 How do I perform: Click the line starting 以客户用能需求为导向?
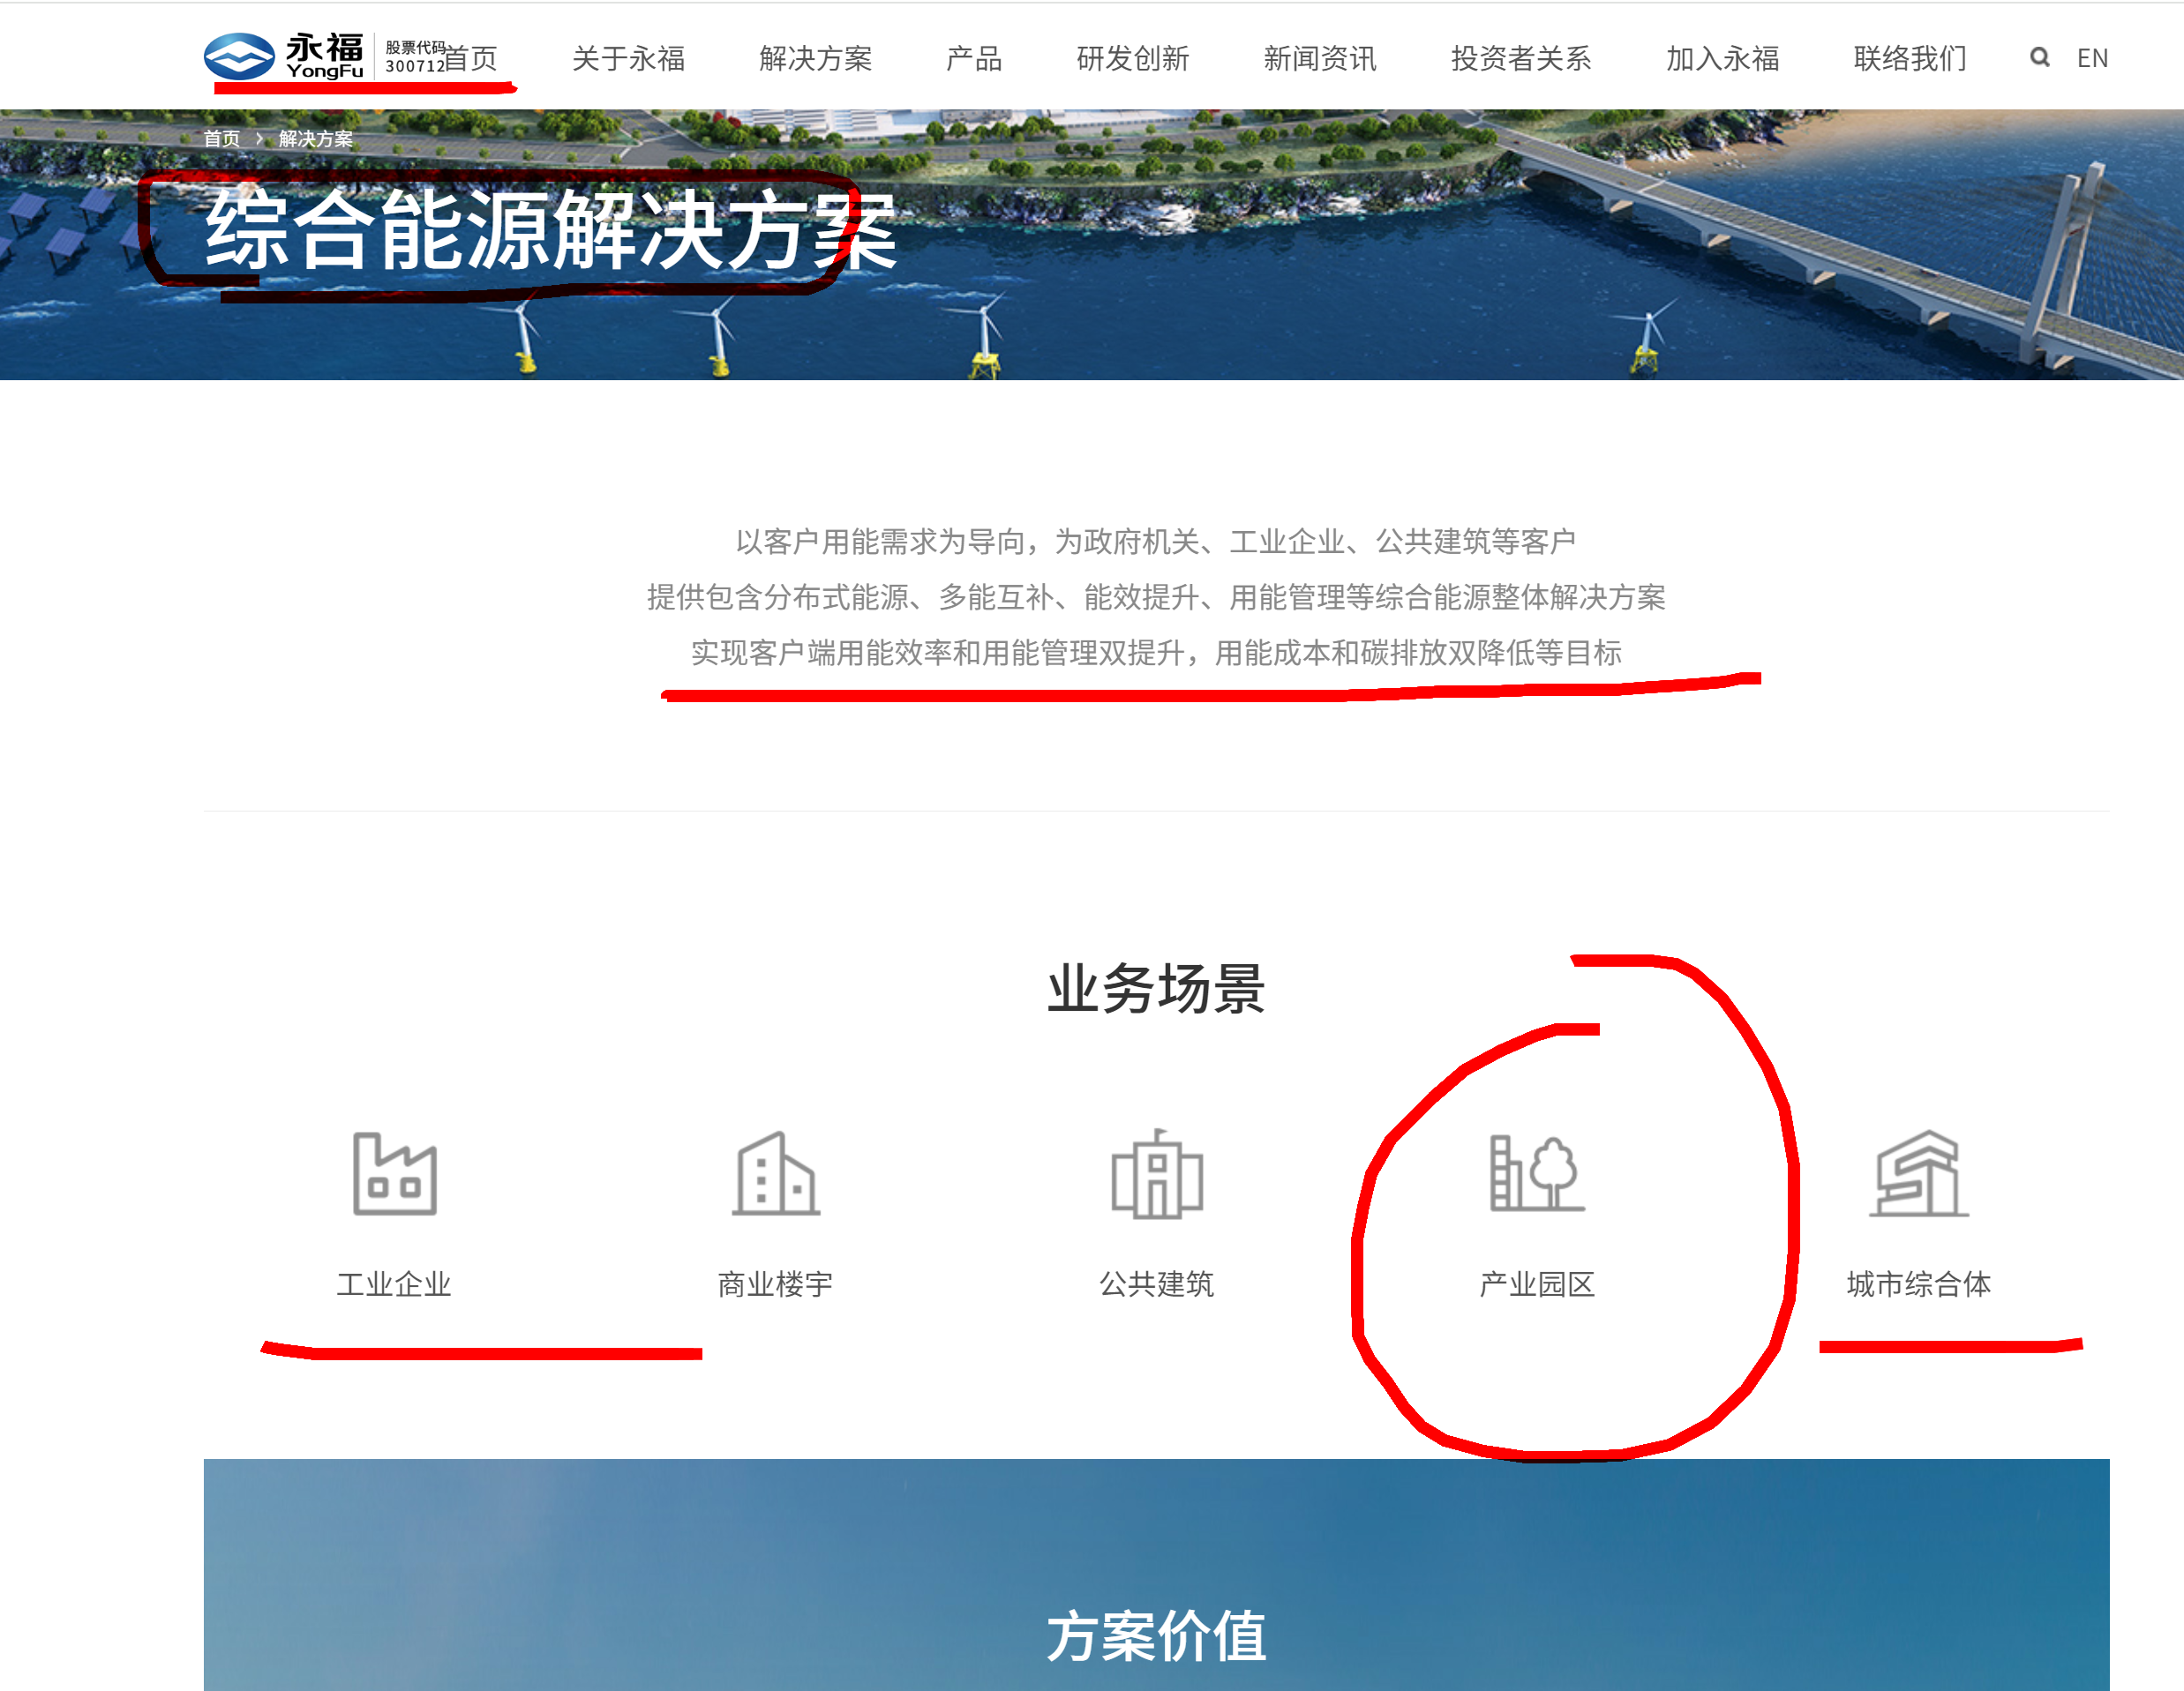[x=1156, y=541]
